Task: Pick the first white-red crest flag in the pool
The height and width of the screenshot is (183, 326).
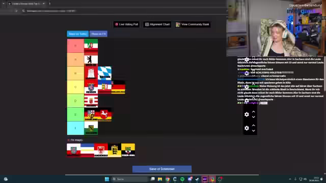Action: (73, 150)
